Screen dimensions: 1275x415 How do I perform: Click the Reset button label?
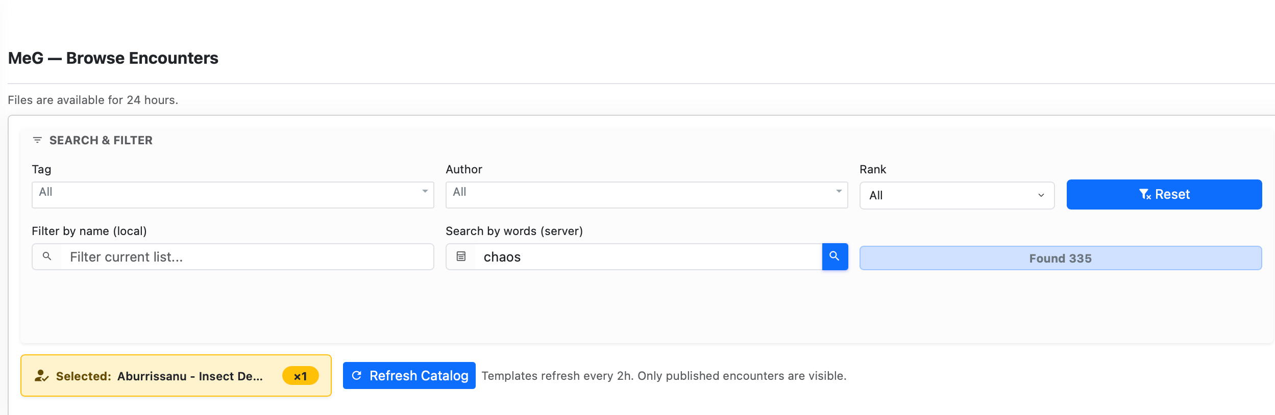pyautogui.click(x=1172, y=194)
